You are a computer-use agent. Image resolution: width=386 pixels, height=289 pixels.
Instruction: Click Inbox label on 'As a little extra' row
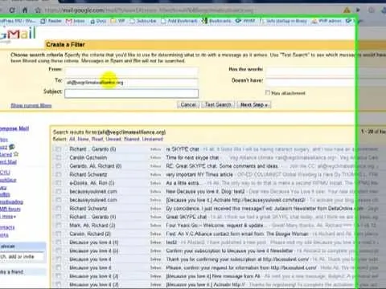pos(156,183)
